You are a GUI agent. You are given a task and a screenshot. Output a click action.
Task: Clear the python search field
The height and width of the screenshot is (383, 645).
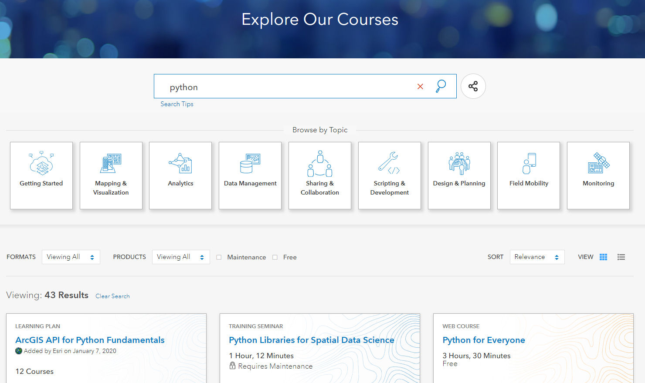[420, 86]
